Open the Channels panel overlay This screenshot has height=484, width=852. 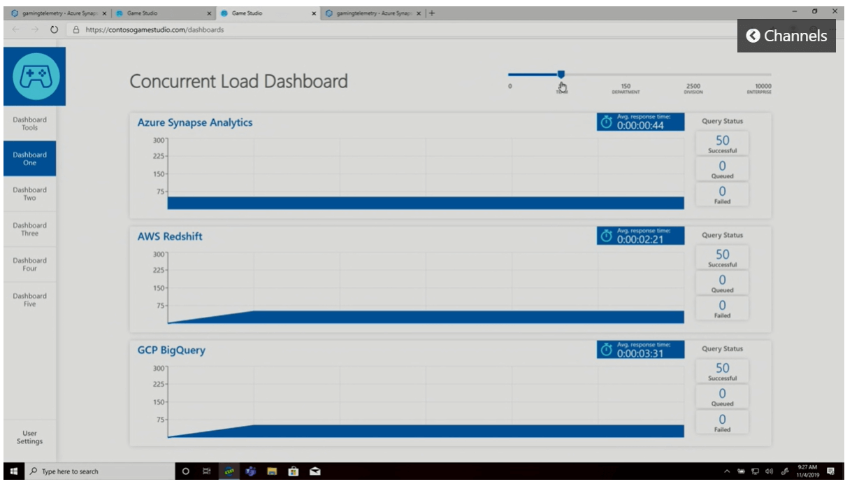pos(786,36)
